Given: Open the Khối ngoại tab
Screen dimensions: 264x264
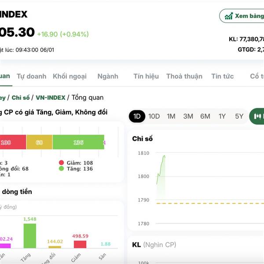Looking at the screenshot, I should (x=70, y=76).
